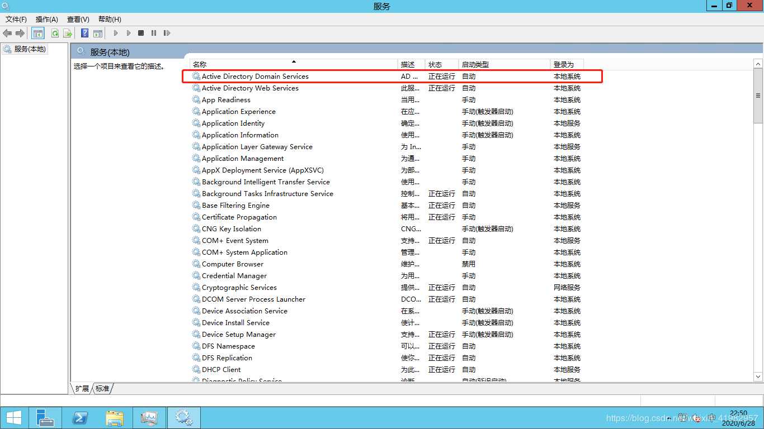The width and height of the screenshot is (764, 429).
Task: Click the gear icon beside Computer Browser
Action: click(x=196, y=264)
